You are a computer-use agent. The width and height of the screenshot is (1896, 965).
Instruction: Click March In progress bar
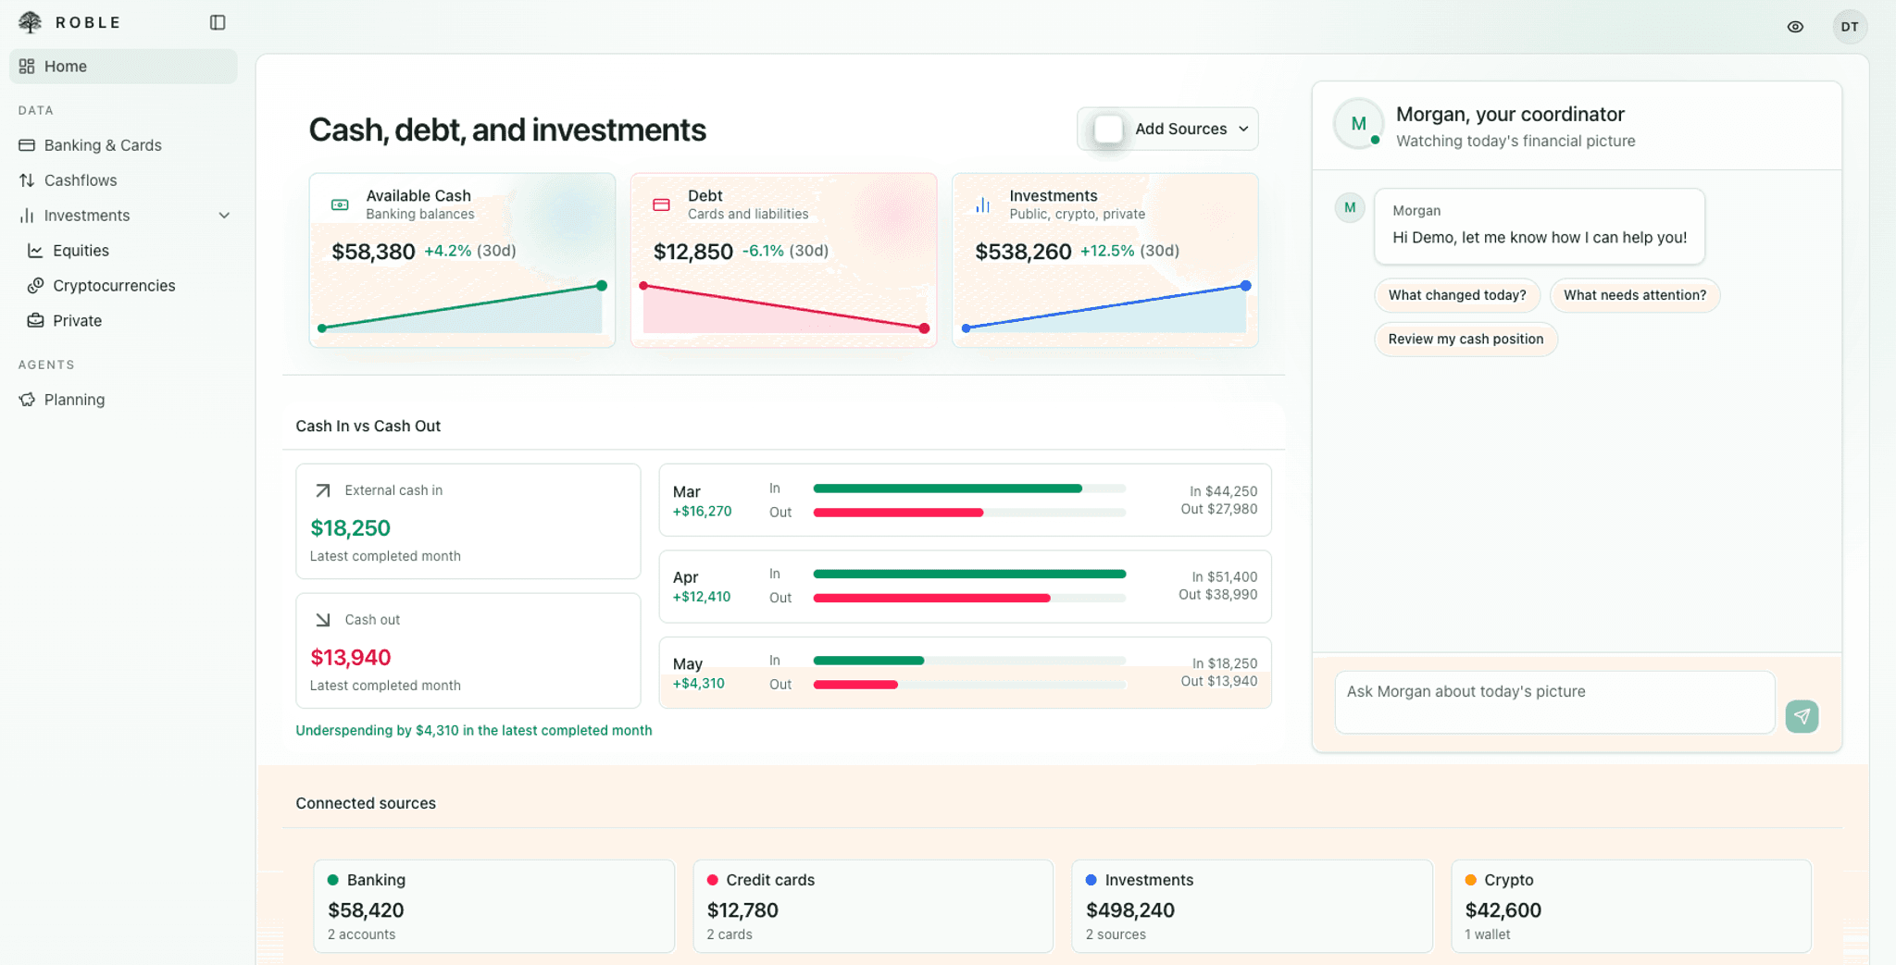[969, 489]
